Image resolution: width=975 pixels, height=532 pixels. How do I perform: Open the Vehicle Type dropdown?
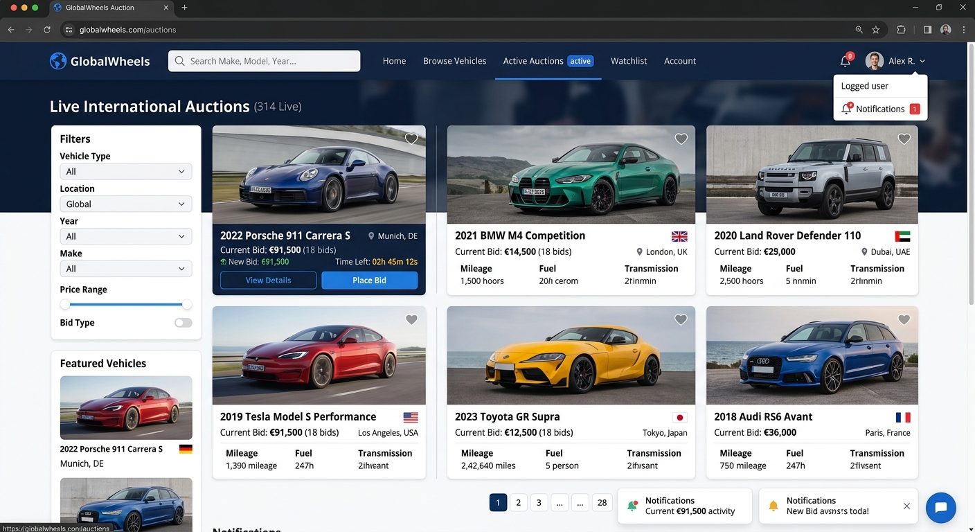pos(126,172)
